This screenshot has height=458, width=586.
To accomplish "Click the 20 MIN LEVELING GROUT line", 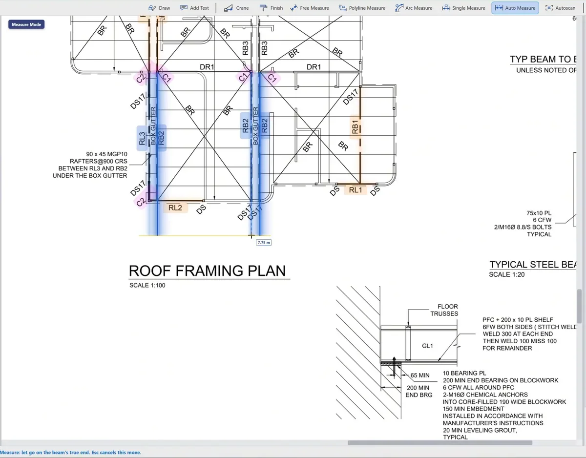I will tap(480, 430).
